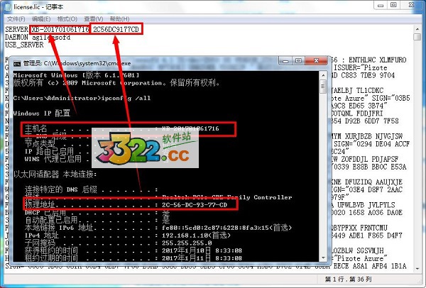Minimize the cmd.exe window
Viewport: 426px width, 288px height.
point(285,61)
